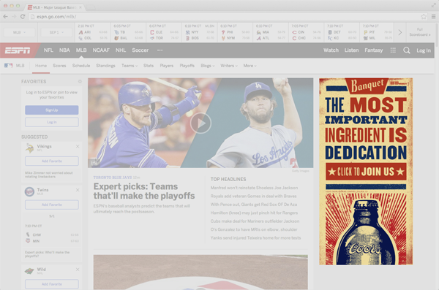Open the MLB league selector dropdown
The image size is (439, 290).
[19, 32]
